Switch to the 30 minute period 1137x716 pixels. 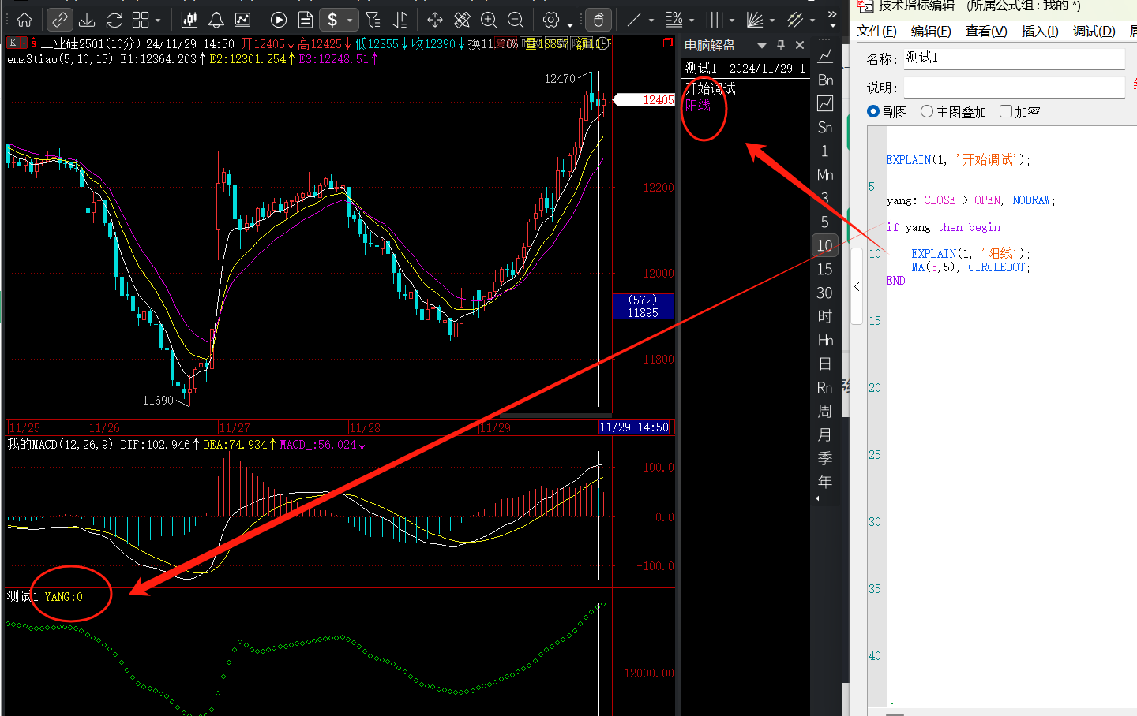point(825,293)
